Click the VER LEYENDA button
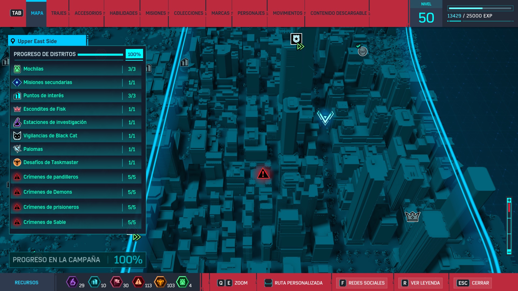The height and width of the screenshot is (291, 518). pyautogui.click(x=420, y=283)
